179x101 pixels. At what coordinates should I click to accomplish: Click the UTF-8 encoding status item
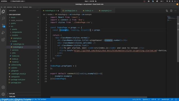click(154, 99)
